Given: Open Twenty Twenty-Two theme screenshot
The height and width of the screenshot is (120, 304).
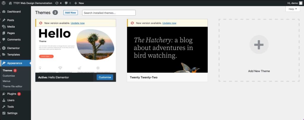Looking at the screenshot, I should (167, 50).
